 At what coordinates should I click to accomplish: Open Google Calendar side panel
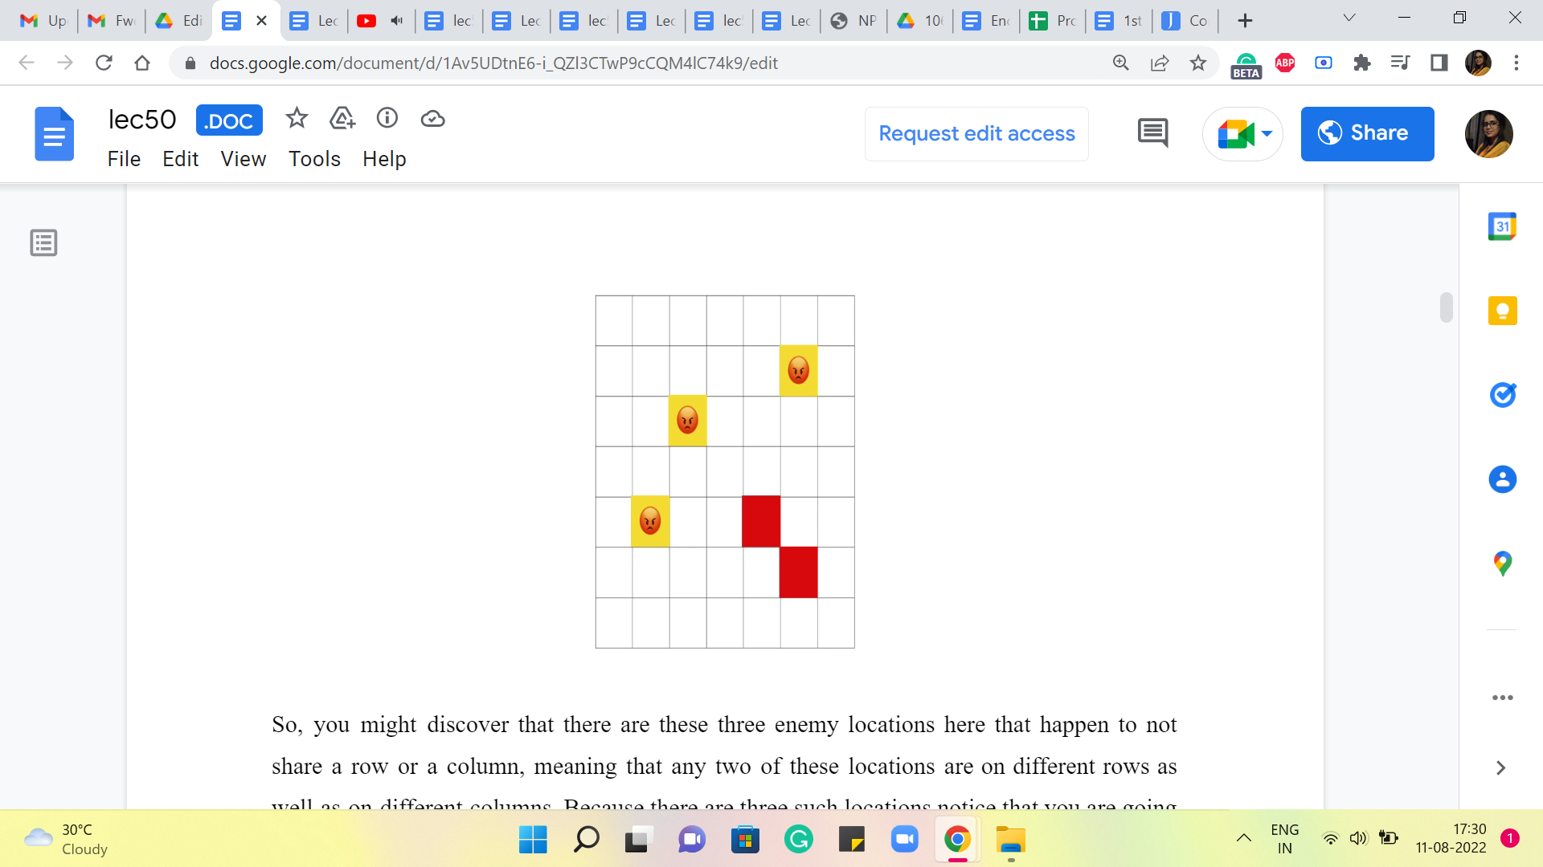1501,226
